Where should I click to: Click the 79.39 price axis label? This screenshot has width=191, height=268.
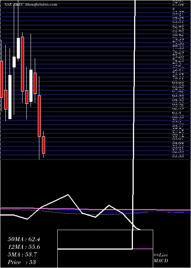tap(178, 39)
